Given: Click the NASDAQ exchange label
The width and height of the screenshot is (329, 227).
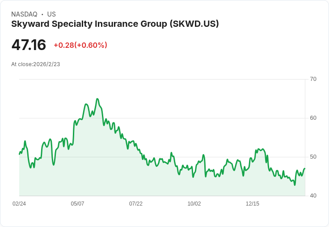Looking at the screenshot, I should click(x=24, y=14).
